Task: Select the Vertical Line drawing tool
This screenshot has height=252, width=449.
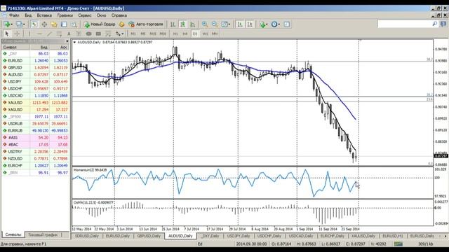Action: 29,34
